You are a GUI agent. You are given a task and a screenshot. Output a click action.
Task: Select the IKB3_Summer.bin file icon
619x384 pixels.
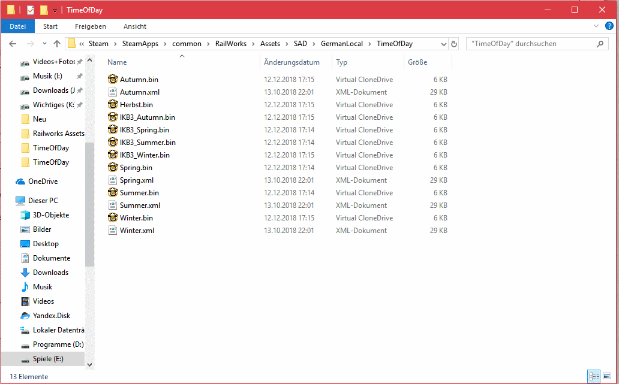pyautogui.click(x=113, y=143)
